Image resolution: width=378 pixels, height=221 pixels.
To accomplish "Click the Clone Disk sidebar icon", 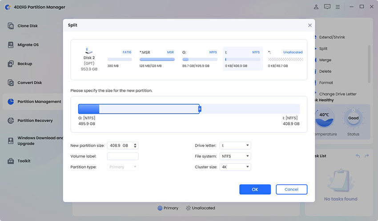I will click(x=11, y=26).
